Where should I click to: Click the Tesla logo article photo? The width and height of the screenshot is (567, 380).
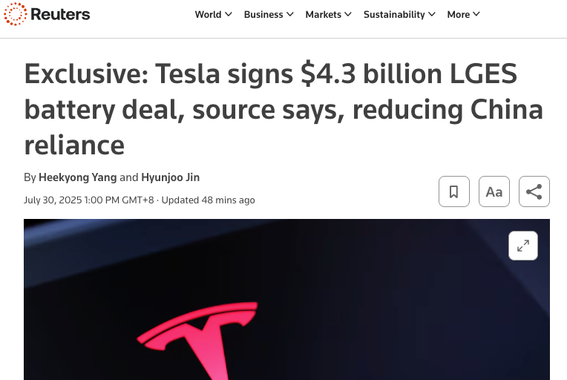(286, 299)
